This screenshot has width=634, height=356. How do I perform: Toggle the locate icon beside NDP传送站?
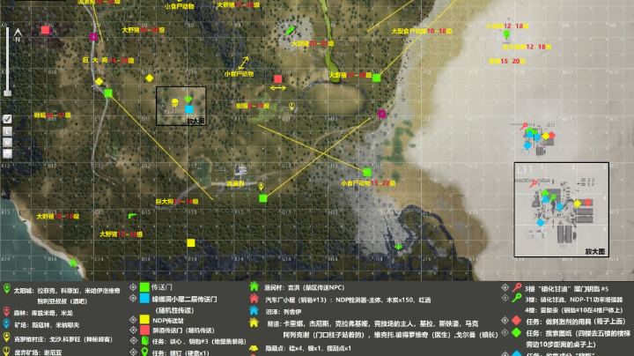click(x=133, y=320)
